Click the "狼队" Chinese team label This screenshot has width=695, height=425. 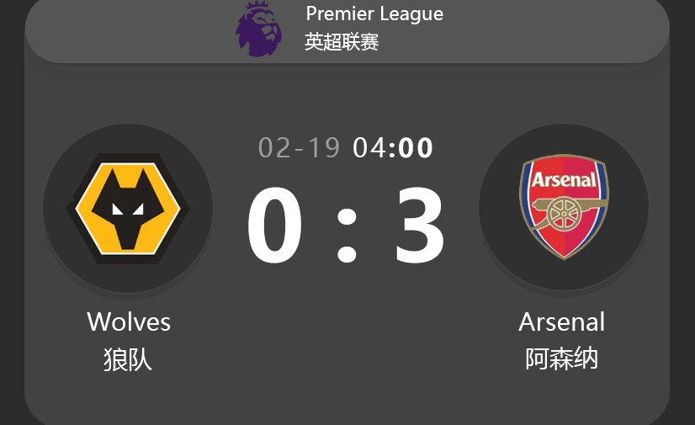coord(128,359)
